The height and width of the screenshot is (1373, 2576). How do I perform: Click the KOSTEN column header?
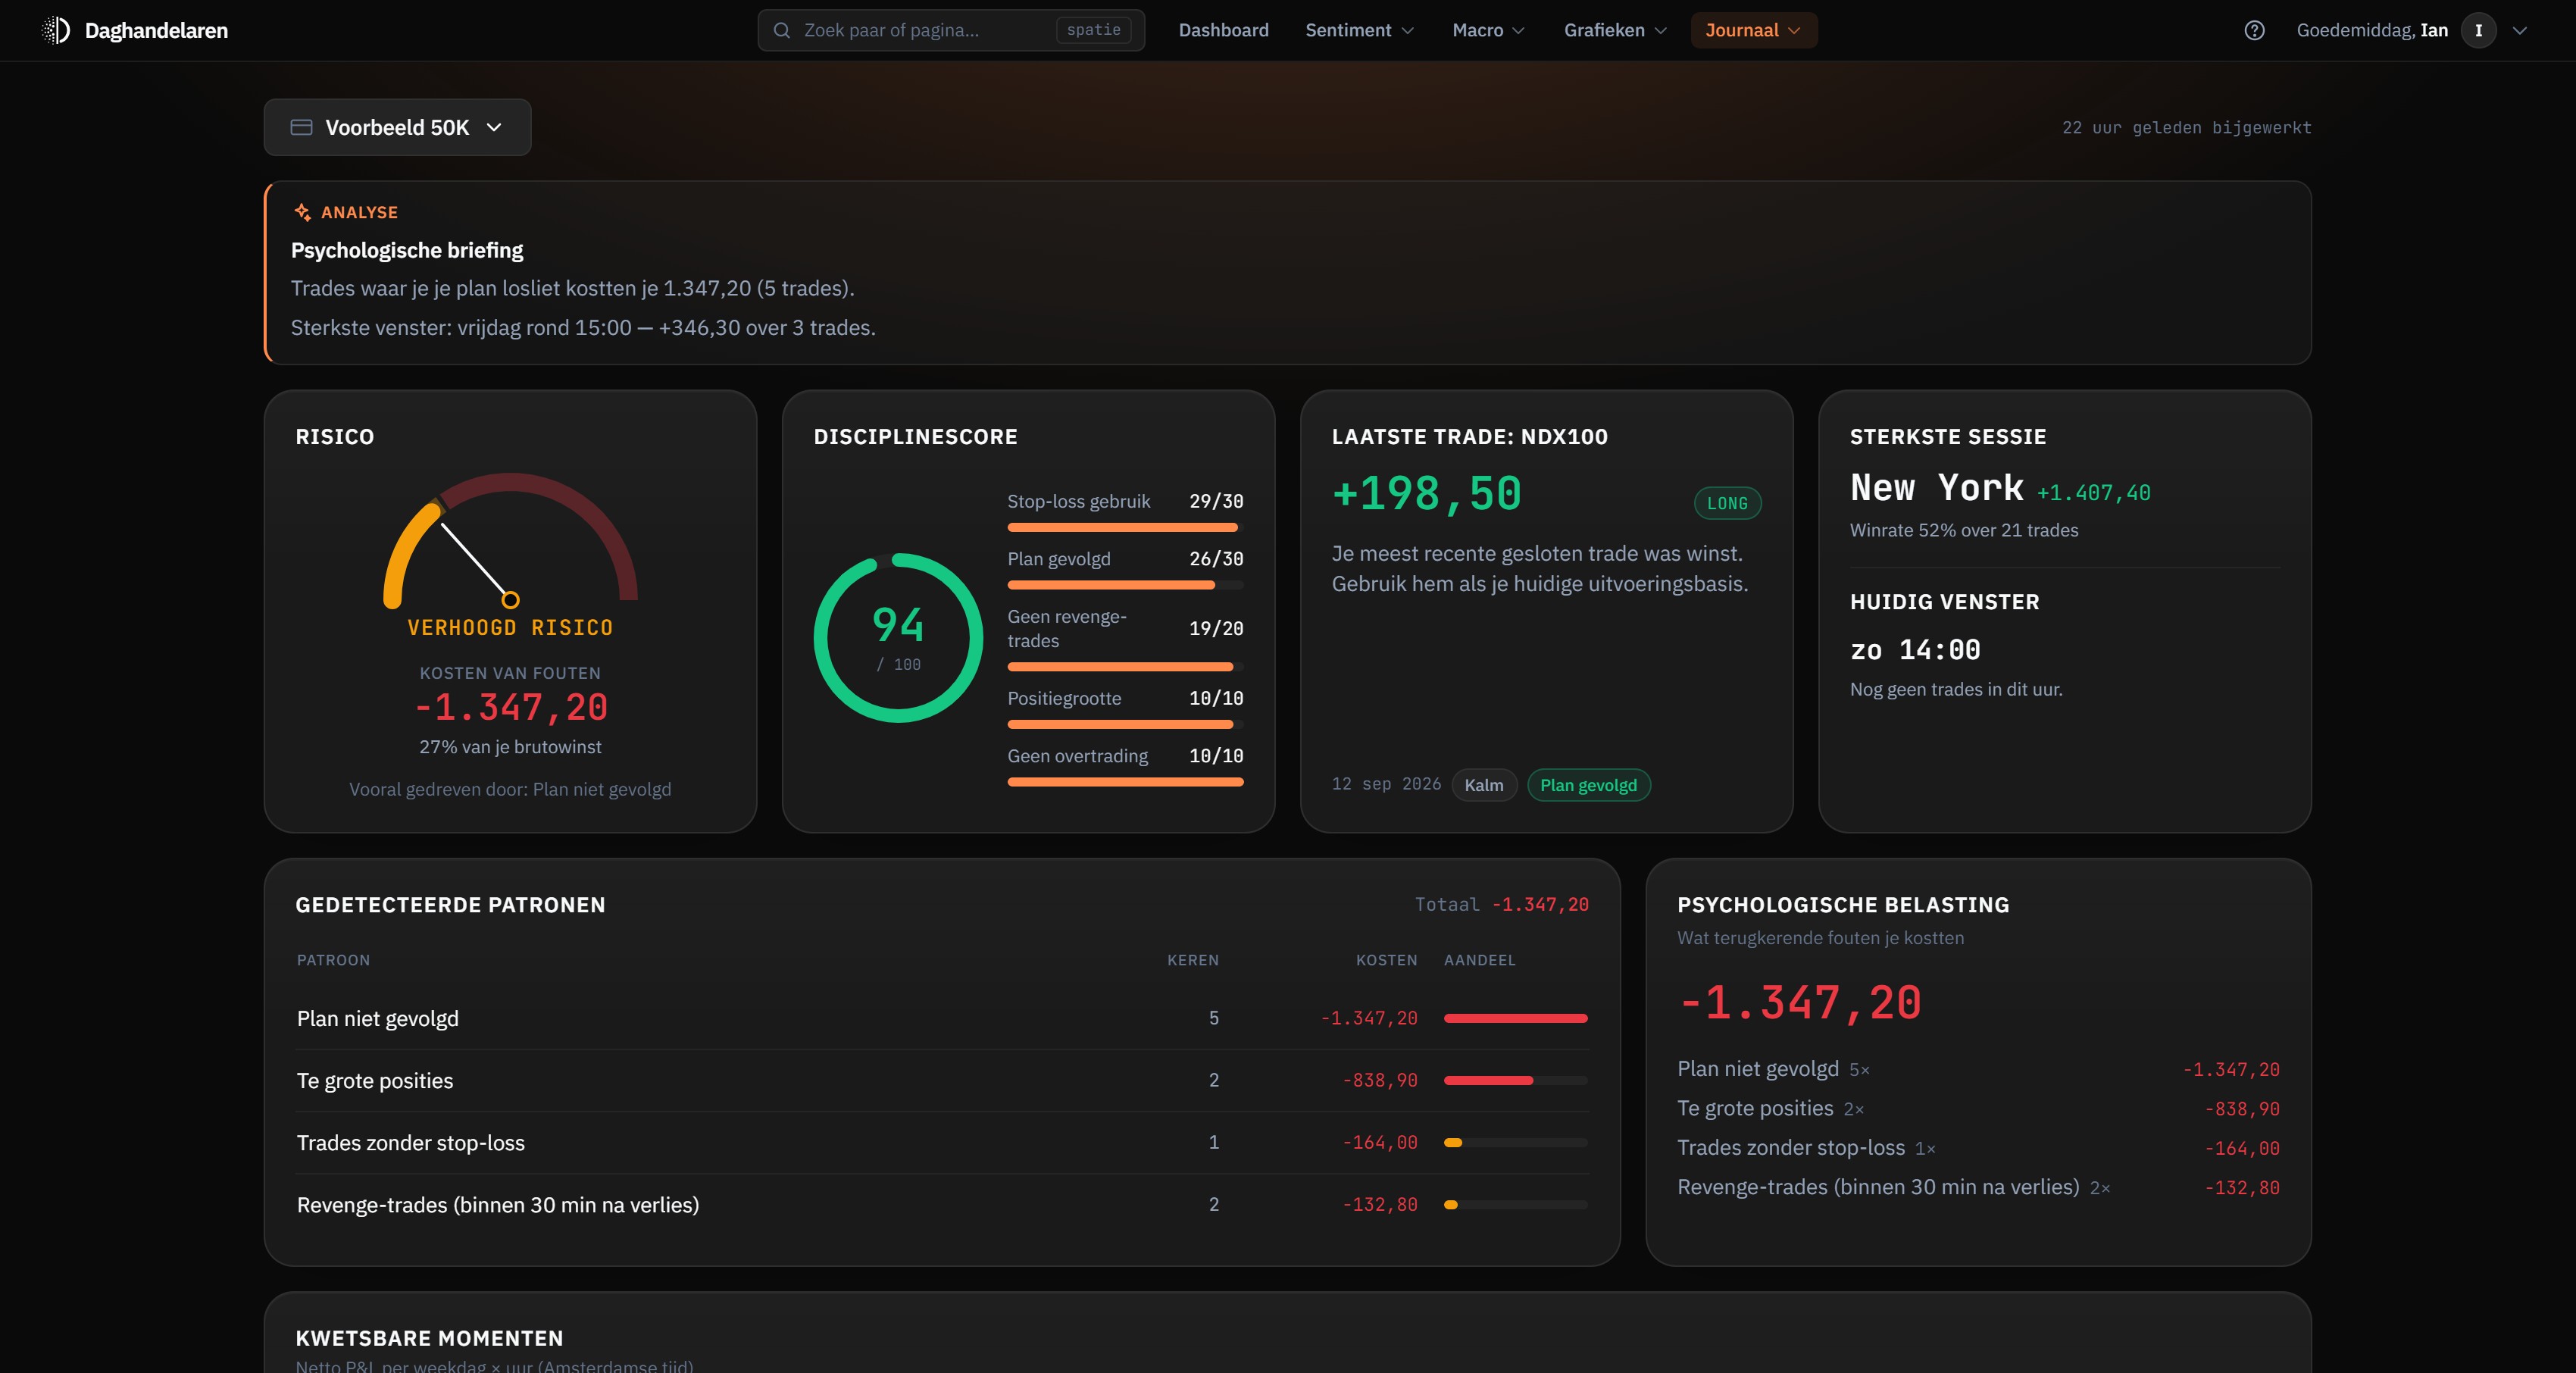(x=1386, y=960)
